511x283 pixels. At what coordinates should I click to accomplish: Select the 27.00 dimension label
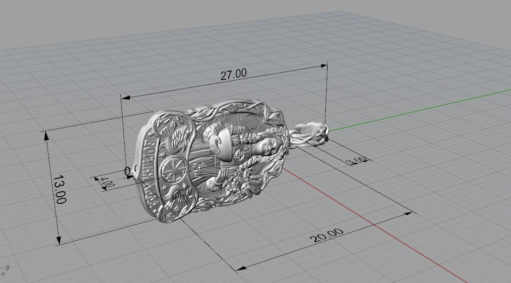point(233,74)
